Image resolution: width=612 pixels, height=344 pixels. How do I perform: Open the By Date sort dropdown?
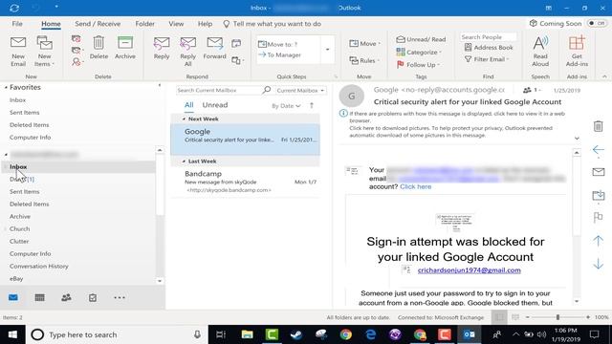(286, 106)
